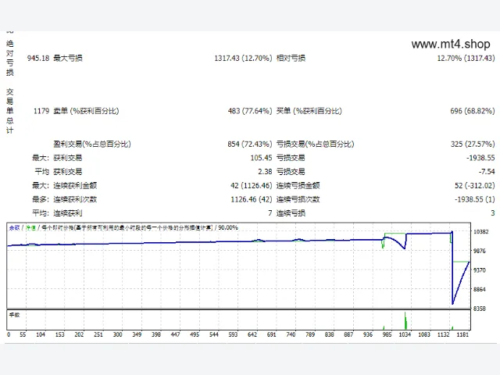The width and height of the screenshot is (500, 375).
Task: Click the 相对亏损 label
Action: [x=291, y=58]
